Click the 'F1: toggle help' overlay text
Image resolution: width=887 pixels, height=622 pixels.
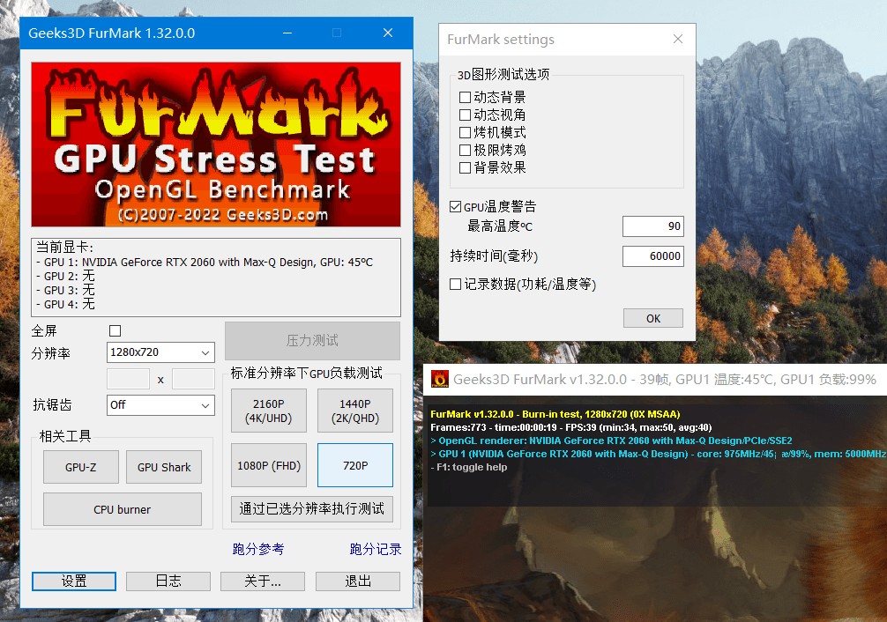click(468, 467)
